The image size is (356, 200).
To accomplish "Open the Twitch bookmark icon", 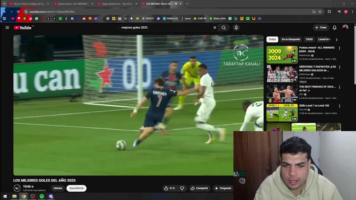I will pos(19,19).
